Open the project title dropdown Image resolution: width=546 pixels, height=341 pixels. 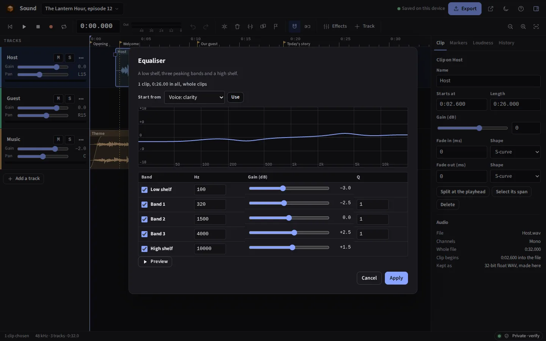[82, 9]
